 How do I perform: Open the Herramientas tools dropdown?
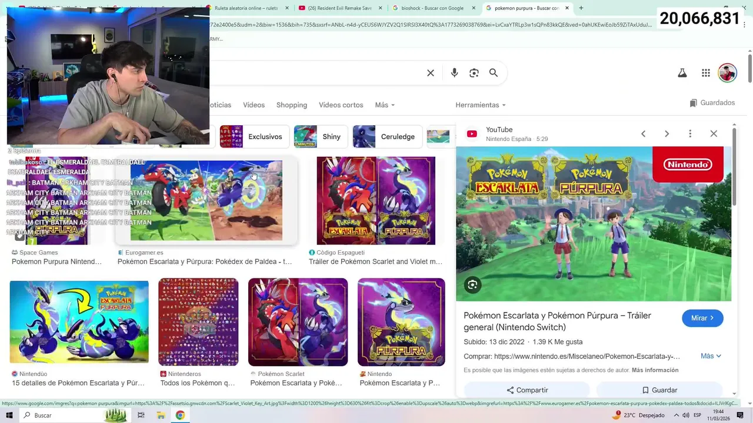tap(481, 105)
